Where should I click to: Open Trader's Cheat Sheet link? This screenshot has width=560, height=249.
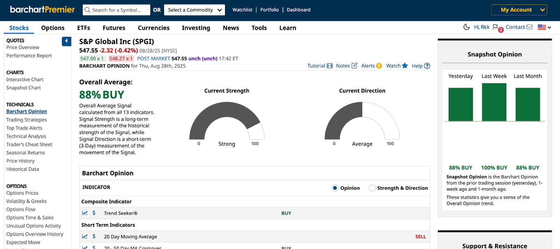29,144
